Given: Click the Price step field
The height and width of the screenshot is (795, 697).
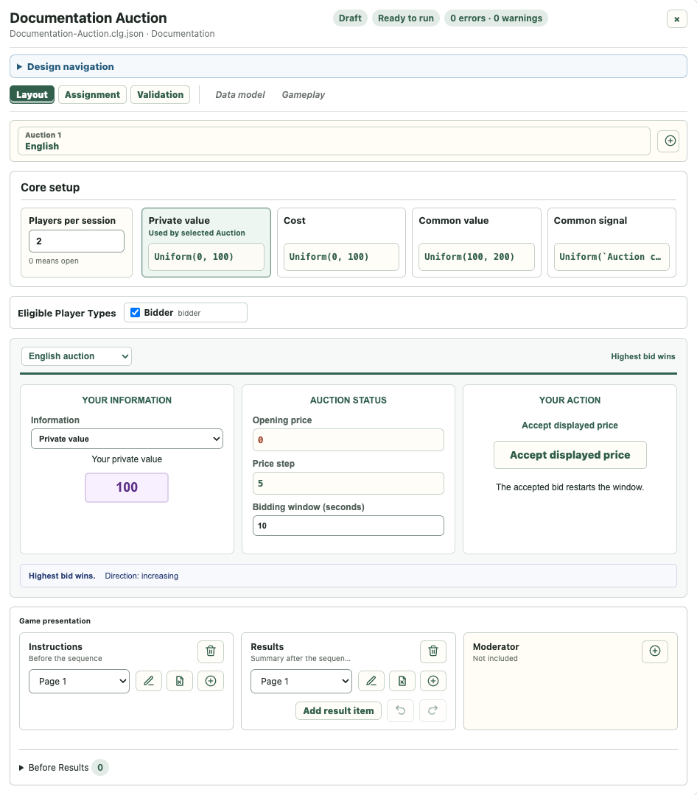Looking at the screenshot, I should coord(348,483).
